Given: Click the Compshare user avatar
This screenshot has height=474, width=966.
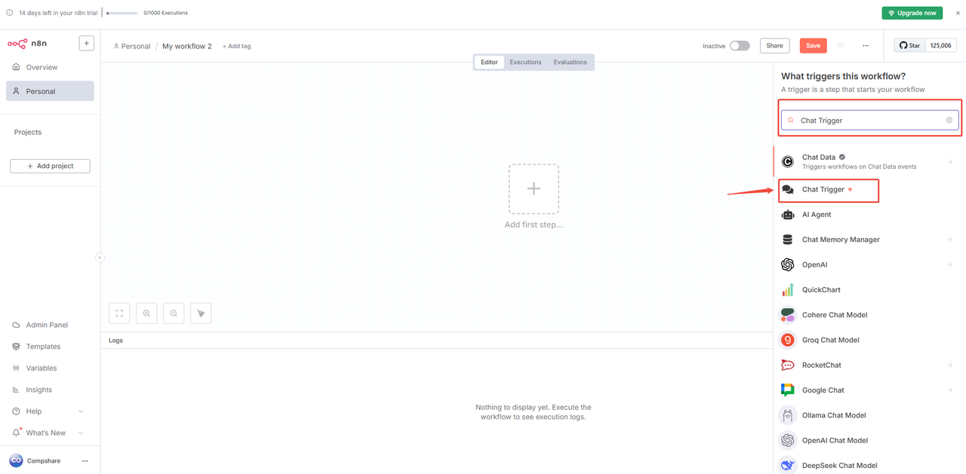Looking at the screenshot, I should pos(16,460).
